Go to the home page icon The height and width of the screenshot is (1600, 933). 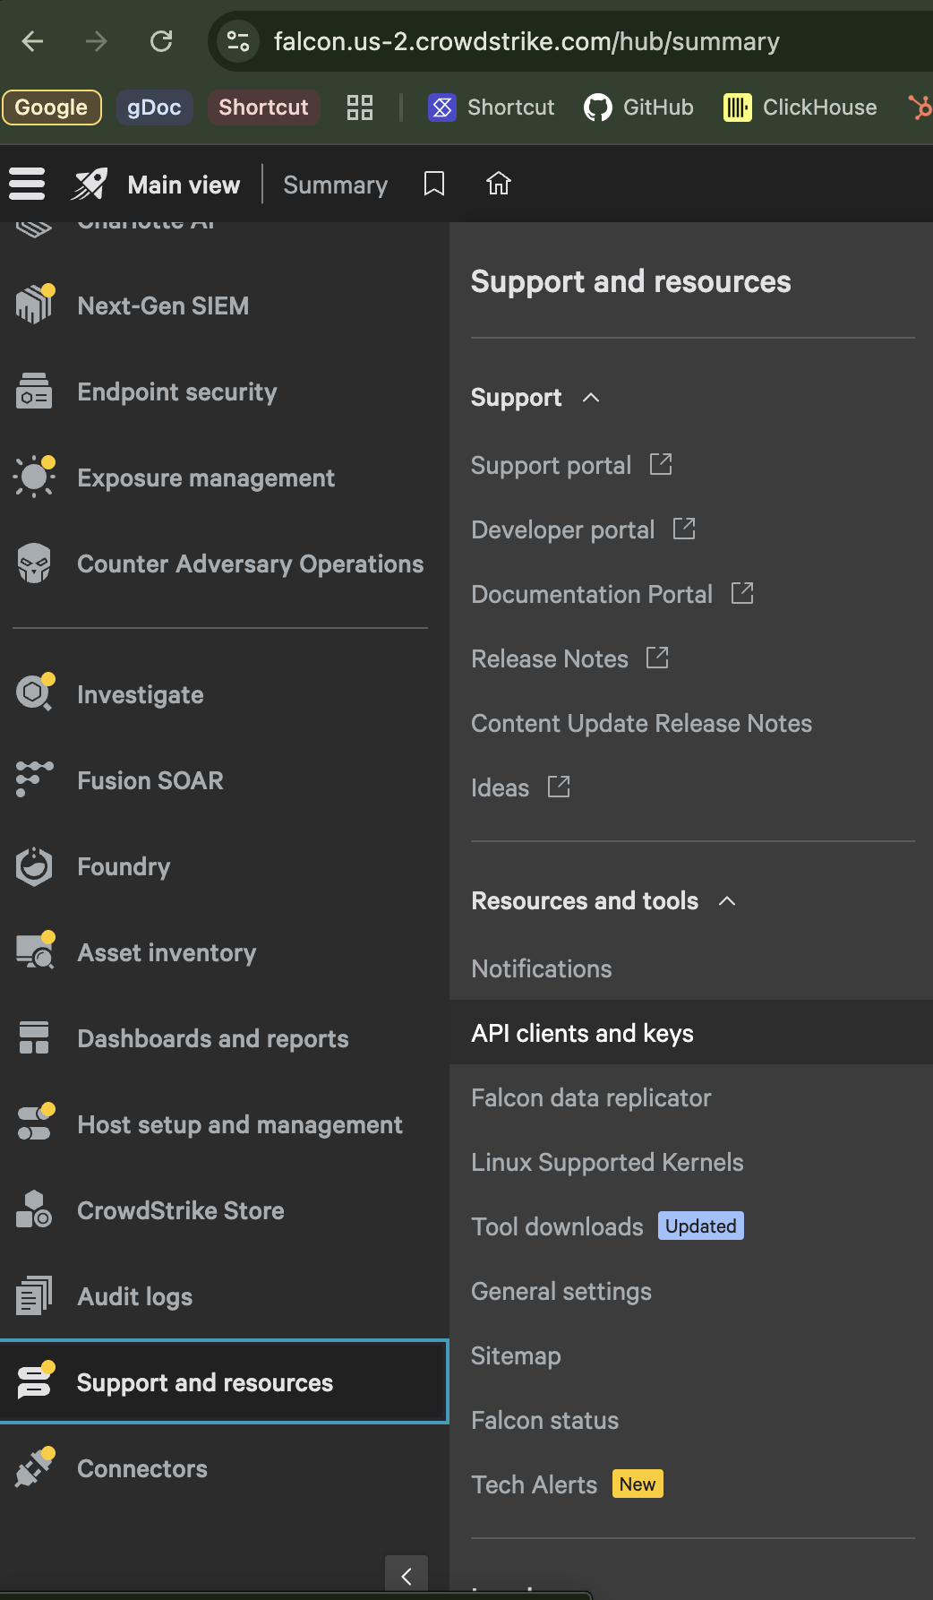tap(499, 184)
